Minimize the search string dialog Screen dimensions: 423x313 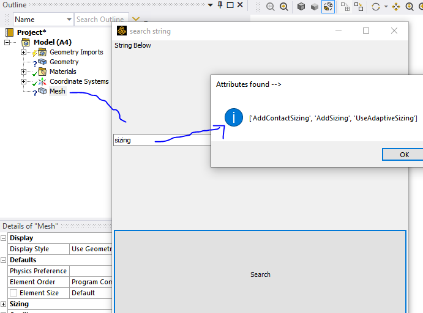click(x=339, y=31)
